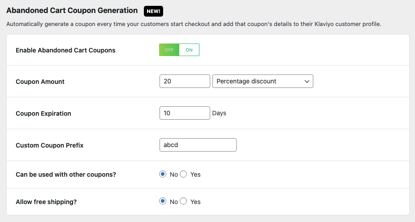Switch Abandoned Cart Coupons toggle to OFF

[x=169, y=50]
